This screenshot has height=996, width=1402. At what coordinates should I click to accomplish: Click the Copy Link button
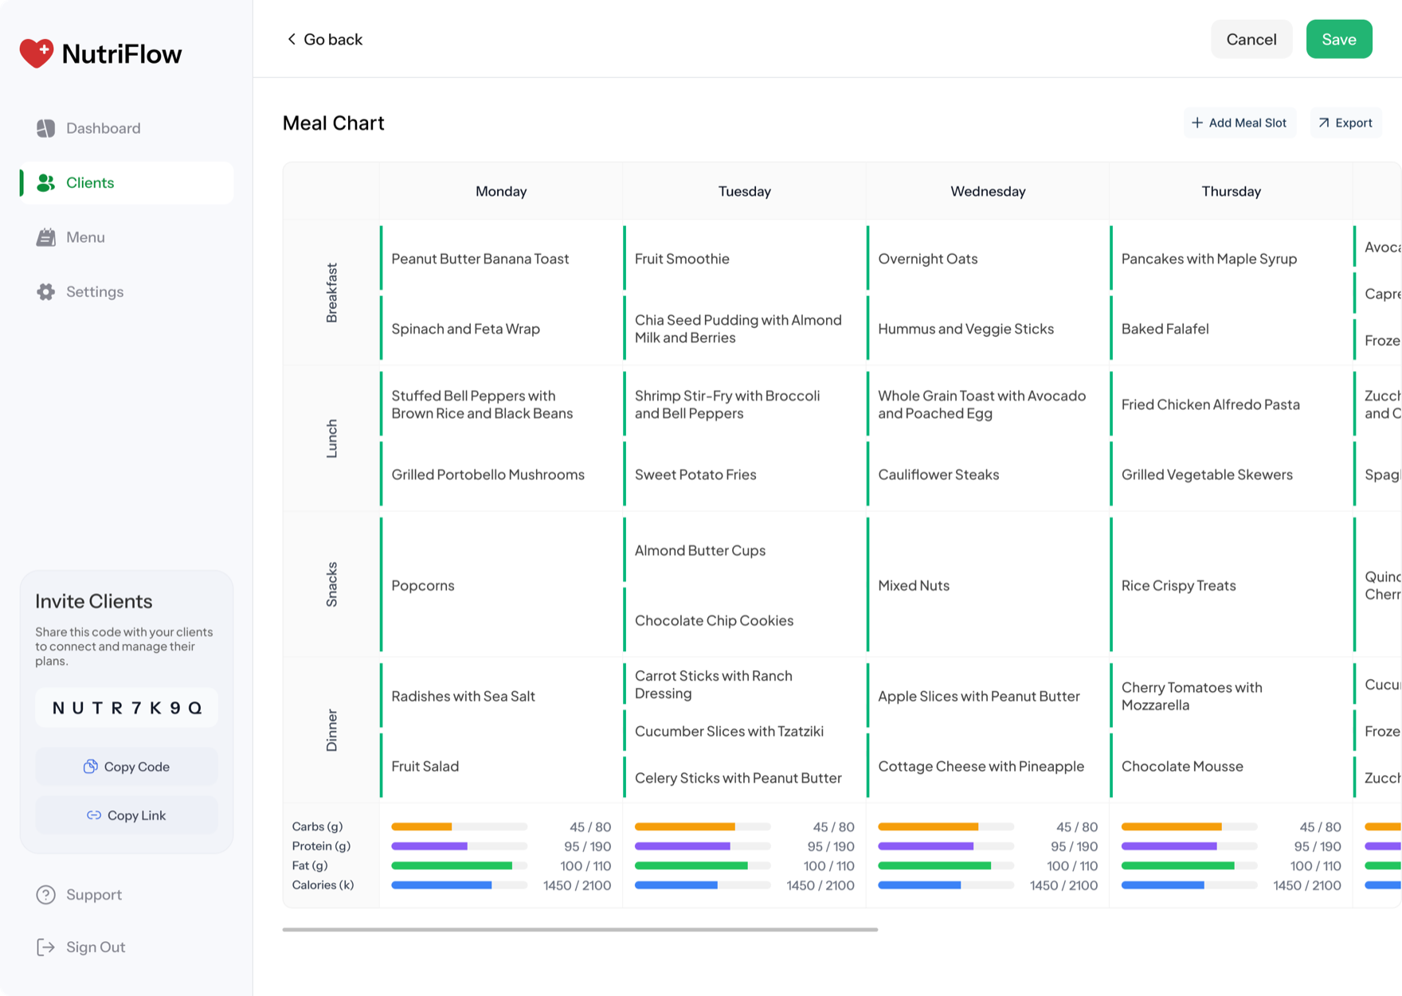pos(127,815)
